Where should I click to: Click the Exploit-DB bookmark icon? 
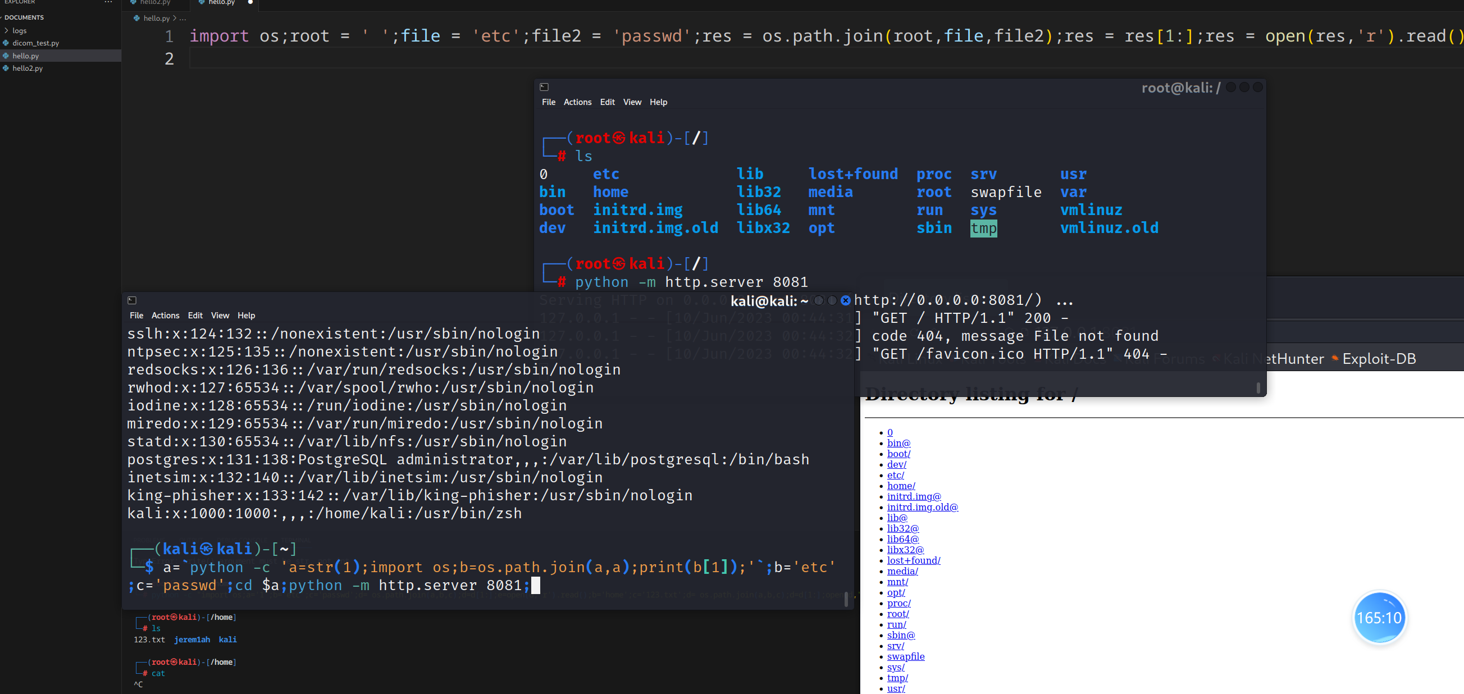tap(1335, 358)
